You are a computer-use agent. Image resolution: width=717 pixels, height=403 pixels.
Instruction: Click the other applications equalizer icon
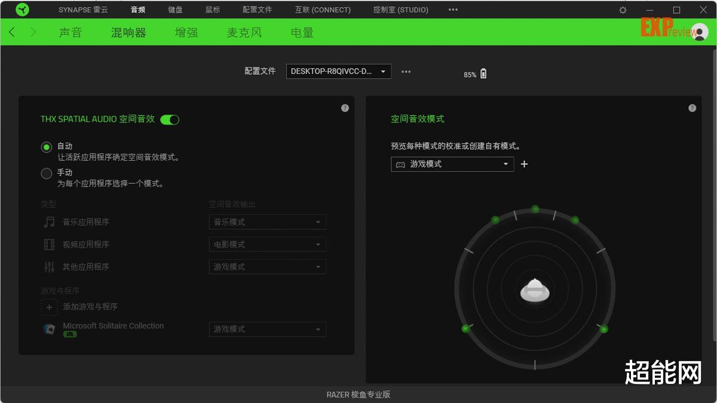coord(50,266)
